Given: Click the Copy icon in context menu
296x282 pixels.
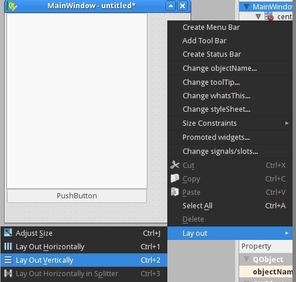Looking at the screenshot, I should tap(175, 178).
